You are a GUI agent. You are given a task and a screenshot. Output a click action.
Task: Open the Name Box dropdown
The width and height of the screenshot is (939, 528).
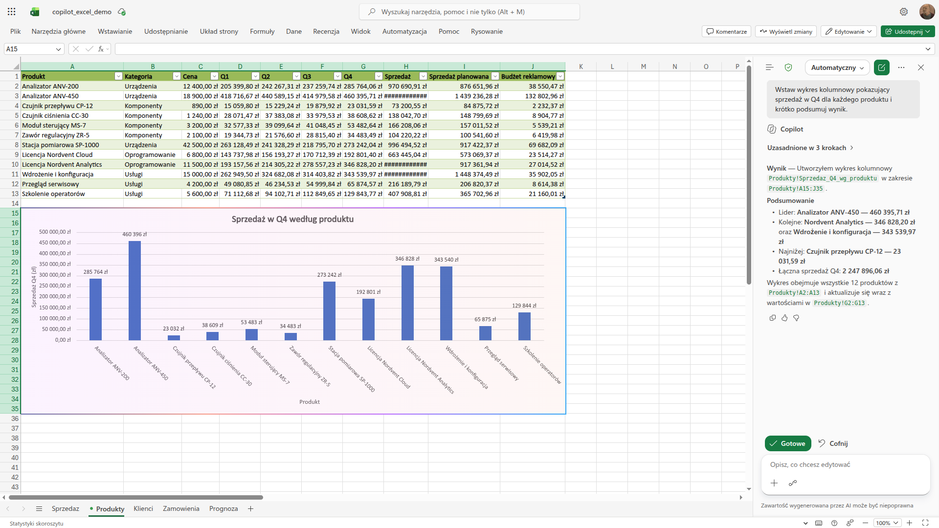[x=58, y=49]
